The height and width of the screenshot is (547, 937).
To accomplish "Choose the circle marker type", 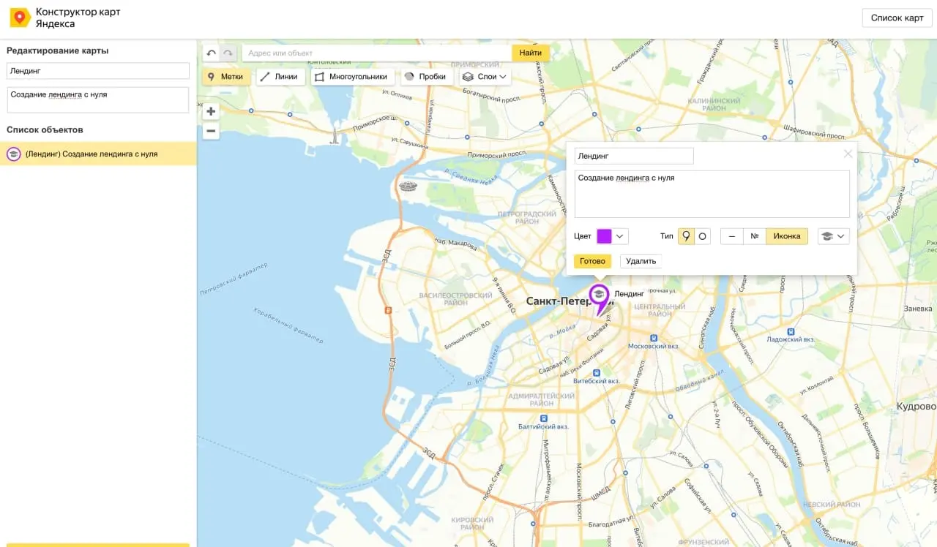I will pos(703,236).
